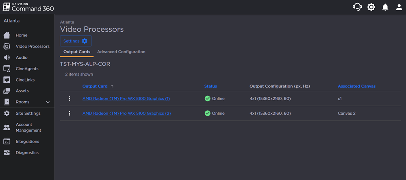Screen dimensions: 406x180
Task: Sort by Output Card column header
Action: pyautogui.click(x=95, y=86)
